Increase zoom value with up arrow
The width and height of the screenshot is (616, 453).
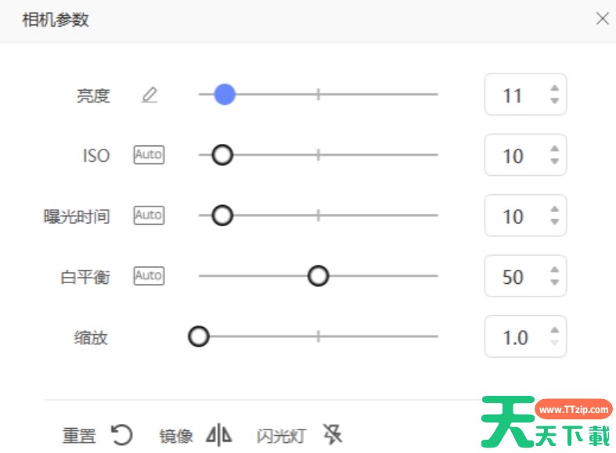pos(554,330)
